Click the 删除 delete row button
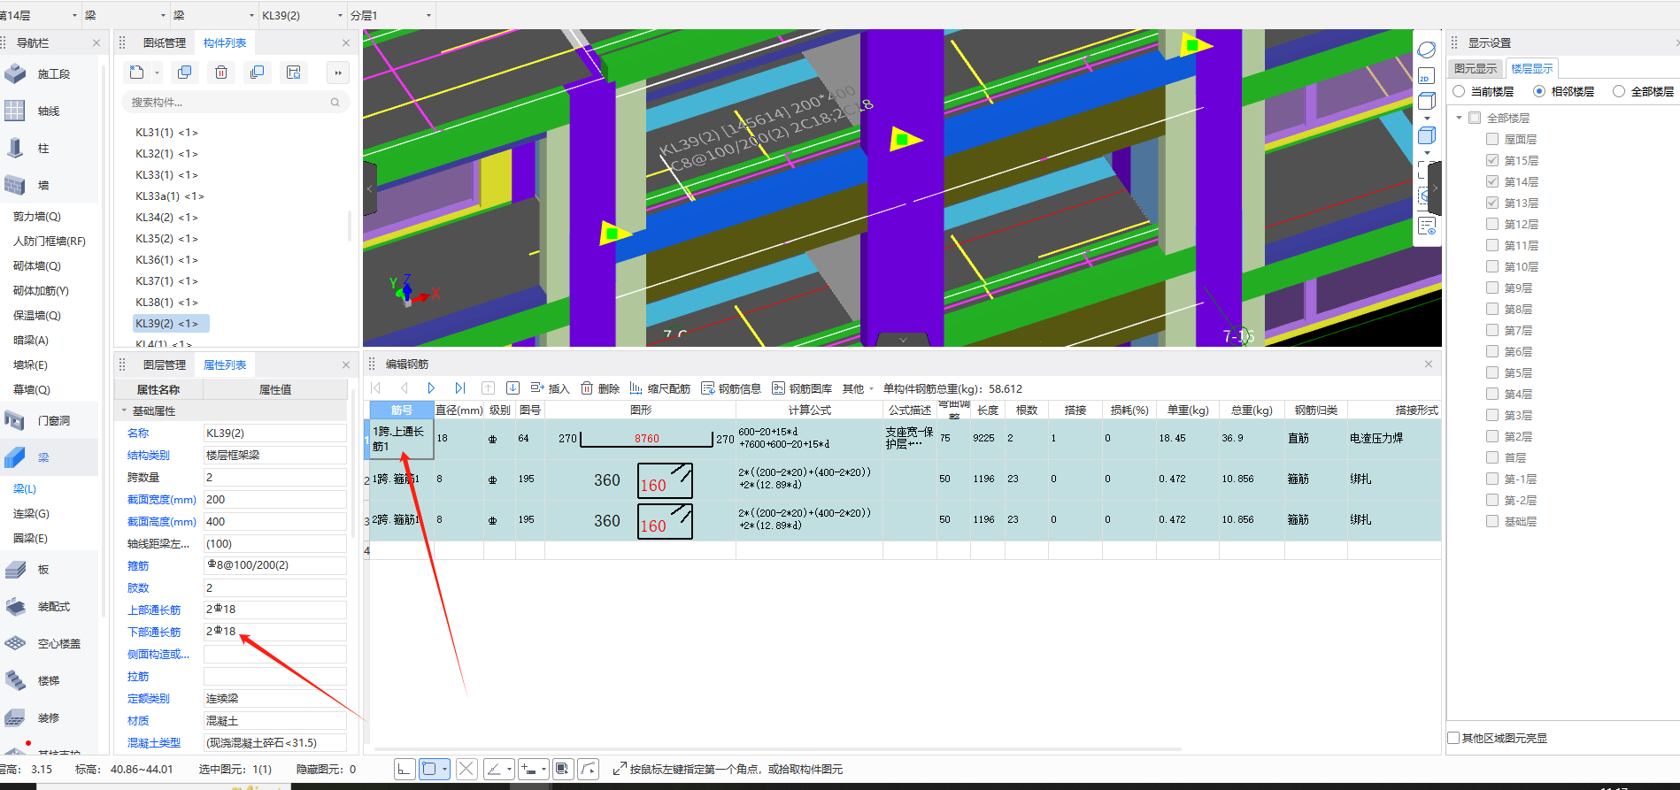Viewport: 1680px width, 790px height. click(x=600, y=387)
